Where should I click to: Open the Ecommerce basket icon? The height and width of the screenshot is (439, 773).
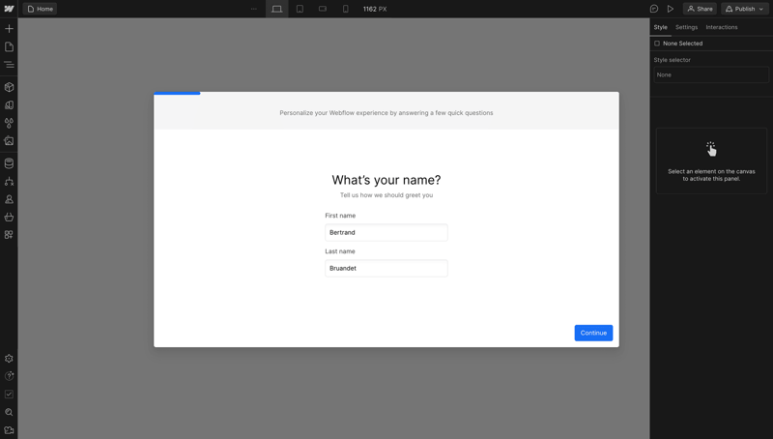9,217
